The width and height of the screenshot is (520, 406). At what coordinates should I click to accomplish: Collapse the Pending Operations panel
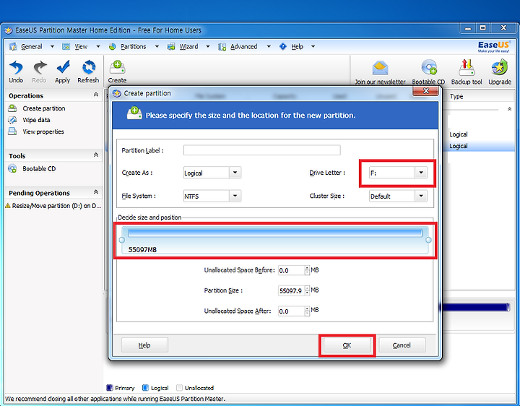pyautogui.click(x=96, y=192)
